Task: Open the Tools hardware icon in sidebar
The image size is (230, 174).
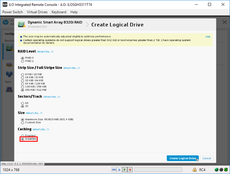Action: click(x=9, y=89)
